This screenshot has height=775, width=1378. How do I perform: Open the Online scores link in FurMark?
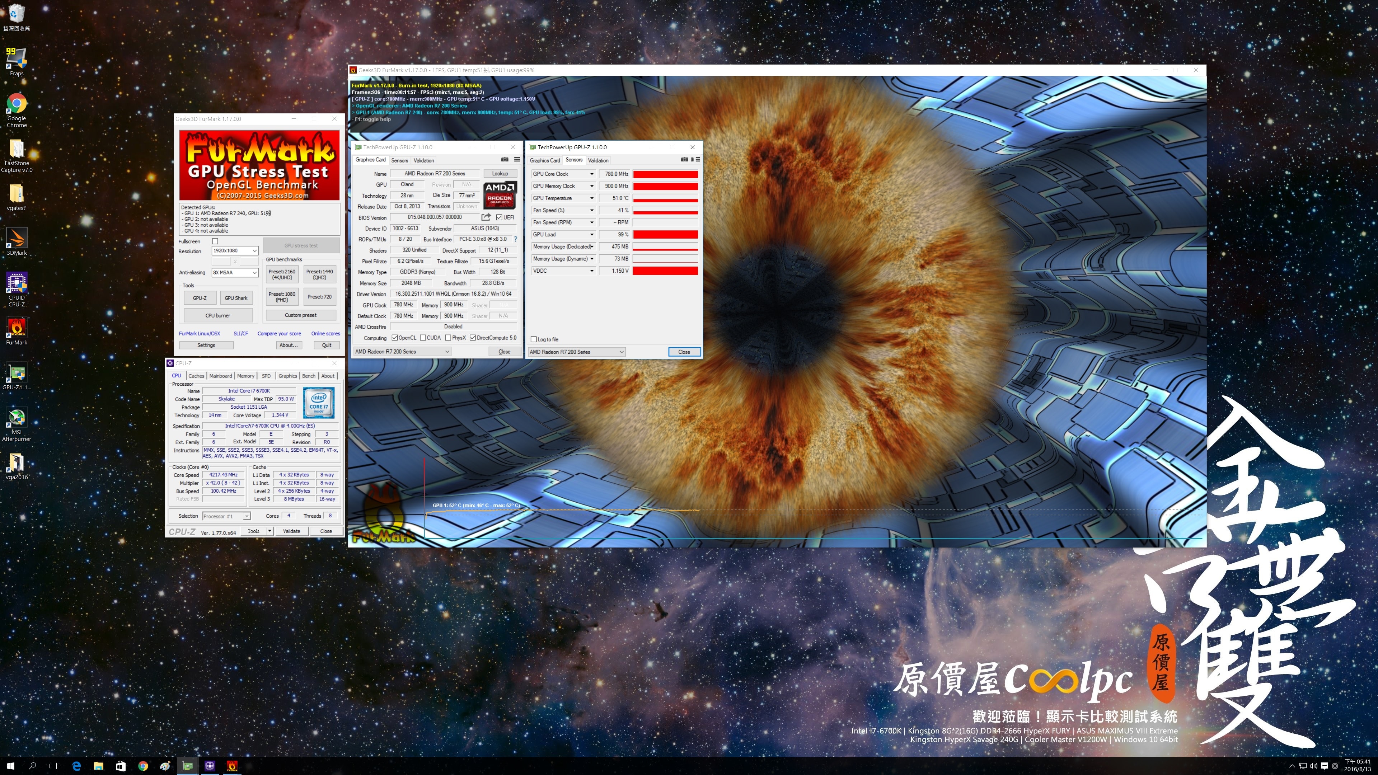(x=325, y=333)
